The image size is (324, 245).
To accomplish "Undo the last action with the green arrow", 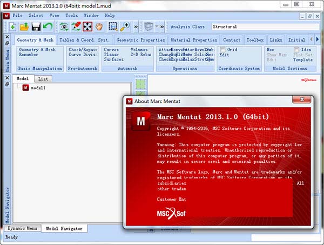I will click(x=48, y=27).
